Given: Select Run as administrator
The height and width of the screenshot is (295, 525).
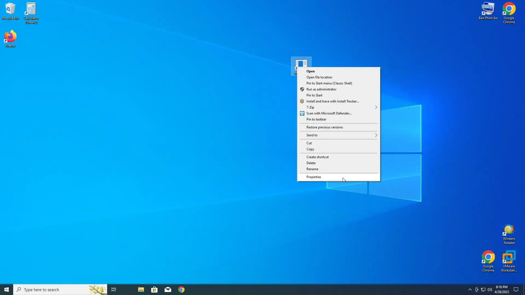Looking at the screenshot, I should coord(321,89).
